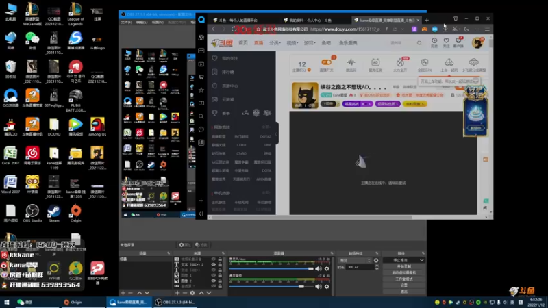This screenshot has width=548, height=308.
Task: Toggle visibility of Text (GDI+) source
Action: coord(213,270)
